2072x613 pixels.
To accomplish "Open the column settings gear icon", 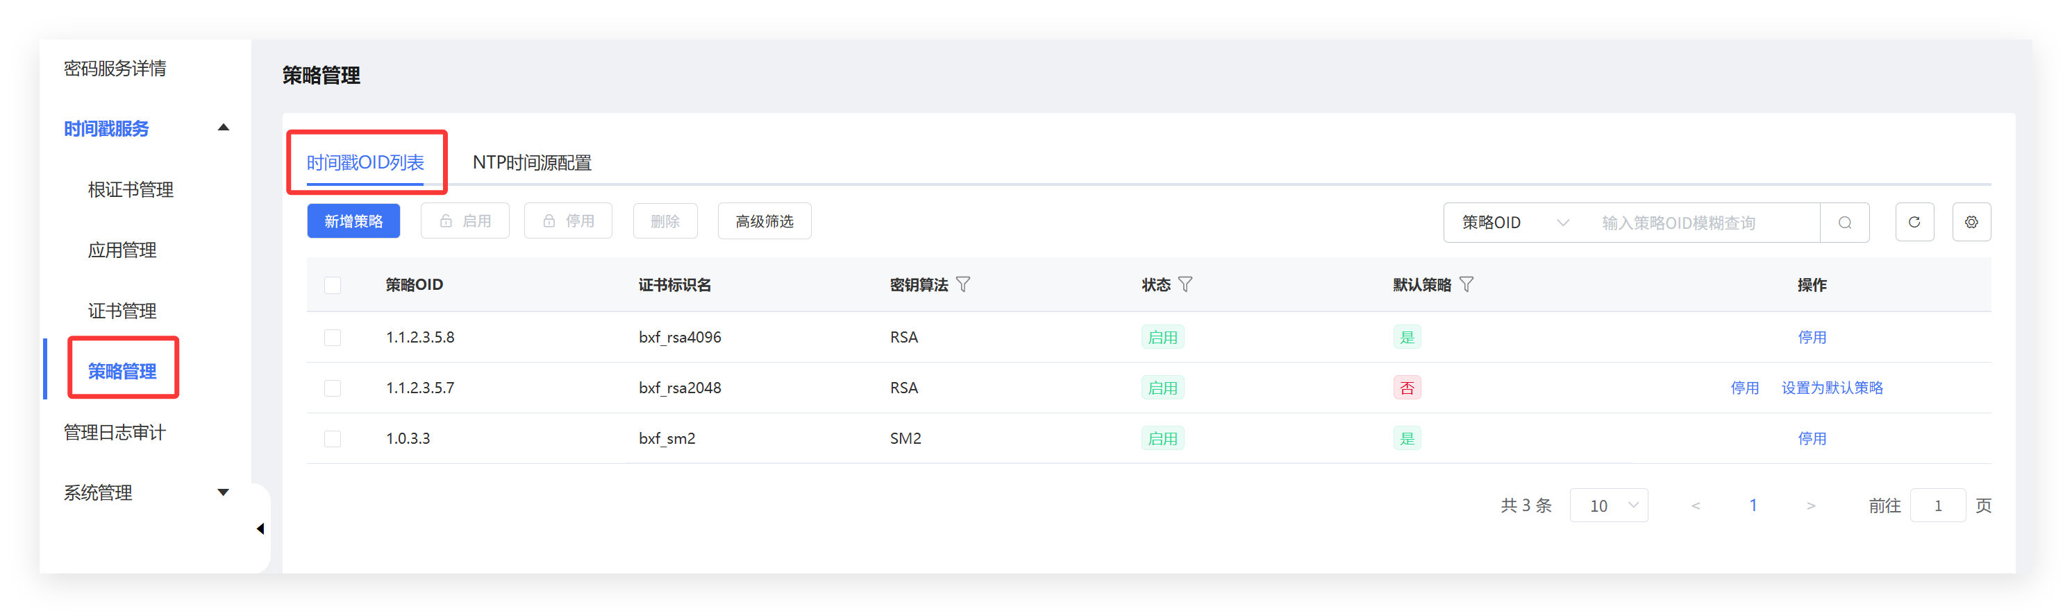I will tap(1971, 223).
